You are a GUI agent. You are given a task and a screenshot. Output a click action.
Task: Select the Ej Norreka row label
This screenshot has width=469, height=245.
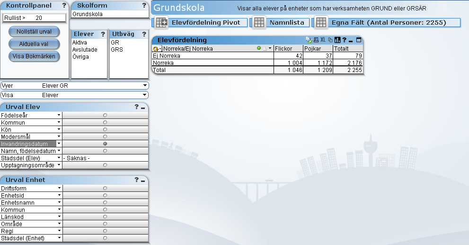point(212,56)
